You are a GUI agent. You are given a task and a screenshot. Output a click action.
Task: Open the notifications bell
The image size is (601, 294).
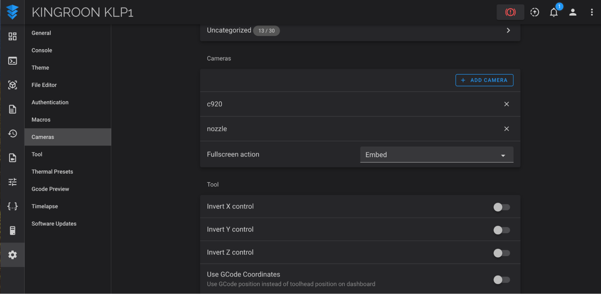tap(554, 12)
